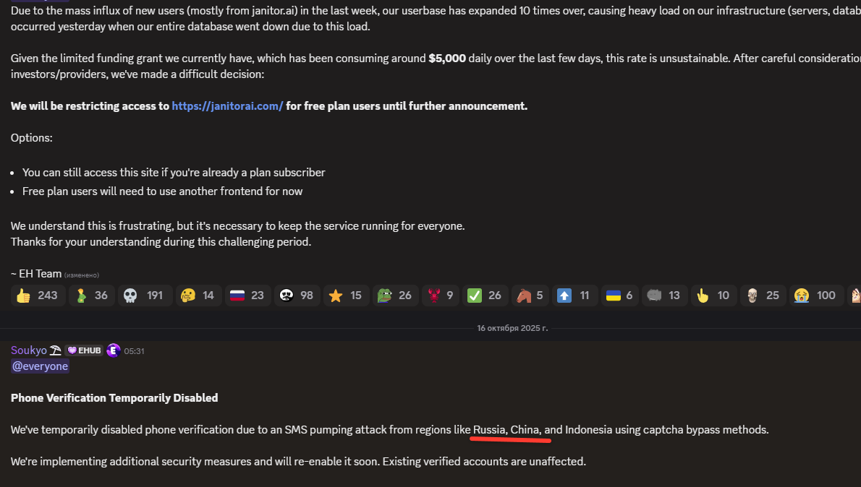
Task: Click the thinking face reaction with 14
Action: (198, 296)
